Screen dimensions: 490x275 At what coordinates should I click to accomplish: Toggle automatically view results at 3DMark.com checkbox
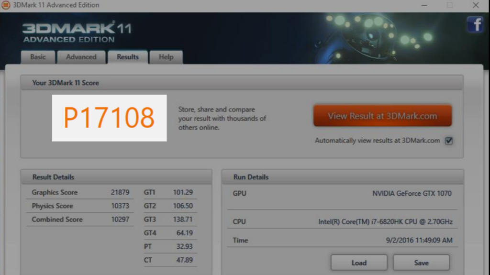pyautogui.click(x=449, y=141)
